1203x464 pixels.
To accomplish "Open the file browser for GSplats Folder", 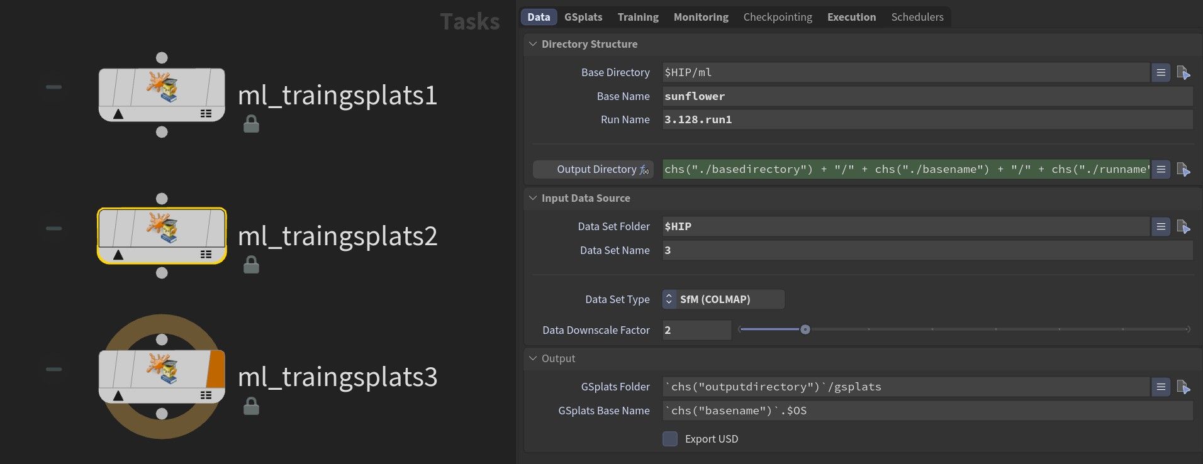I will pyautogui.click(x=1183, y=387).
